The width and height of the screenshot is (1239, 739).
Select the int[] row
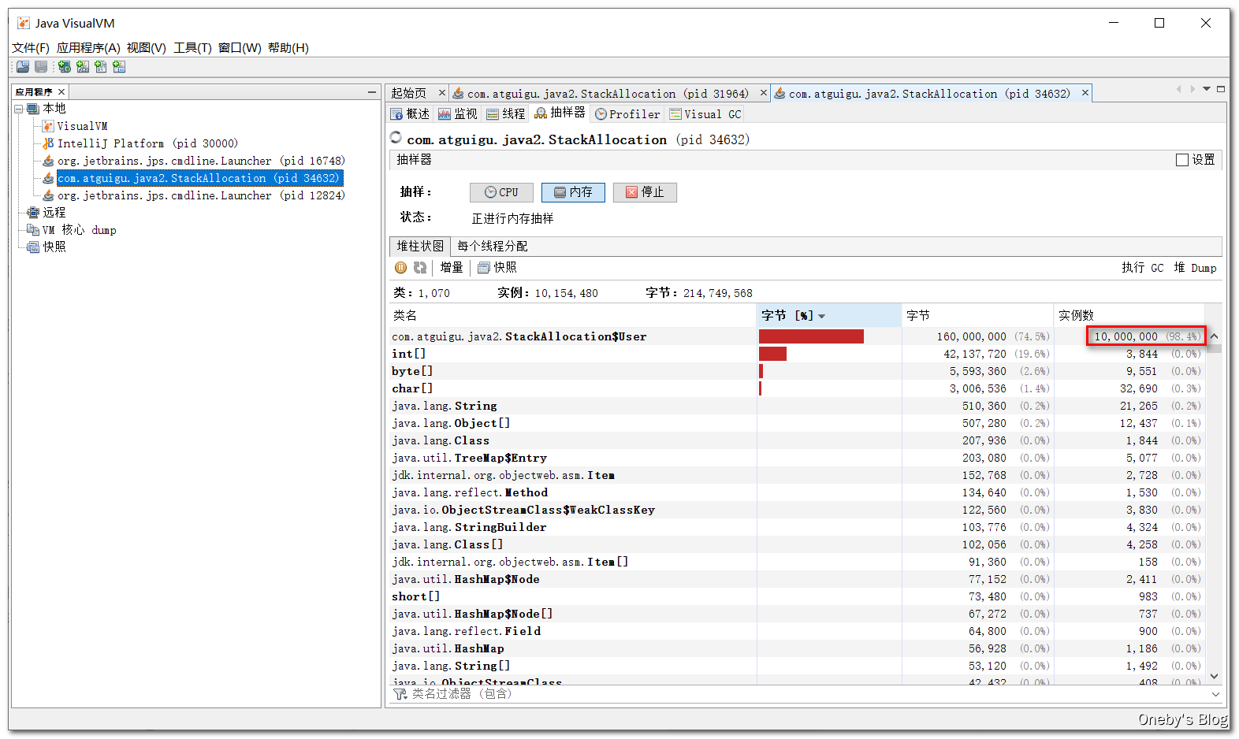point(798,354)
